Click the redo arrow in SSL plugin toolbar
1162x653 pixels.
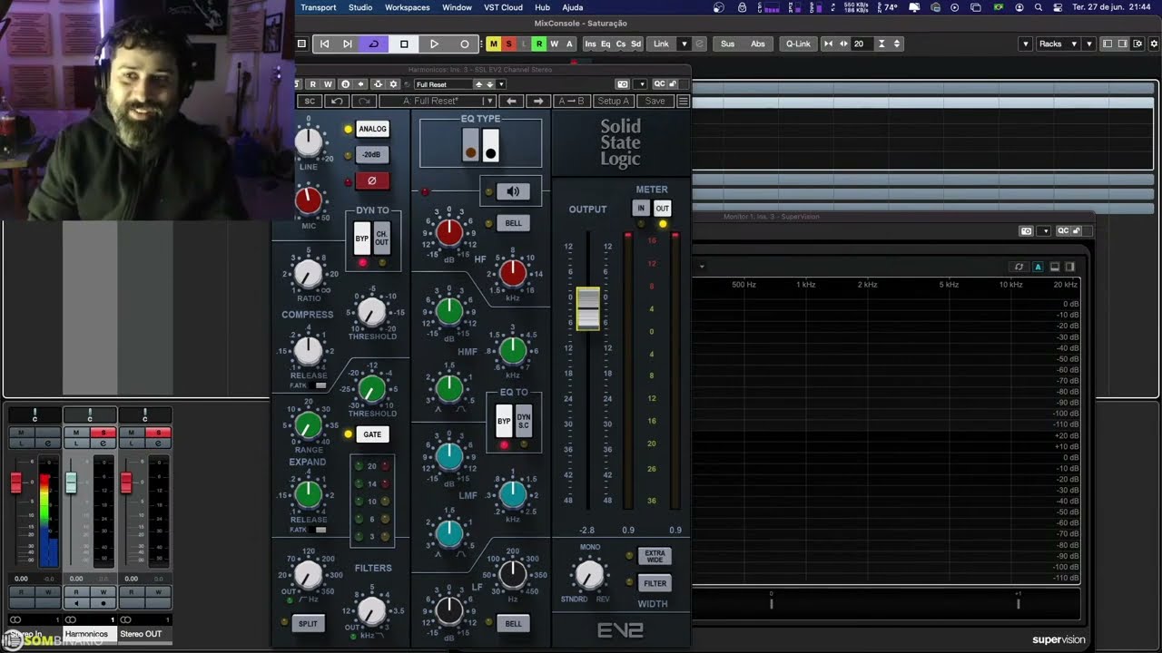click(364, 101)
